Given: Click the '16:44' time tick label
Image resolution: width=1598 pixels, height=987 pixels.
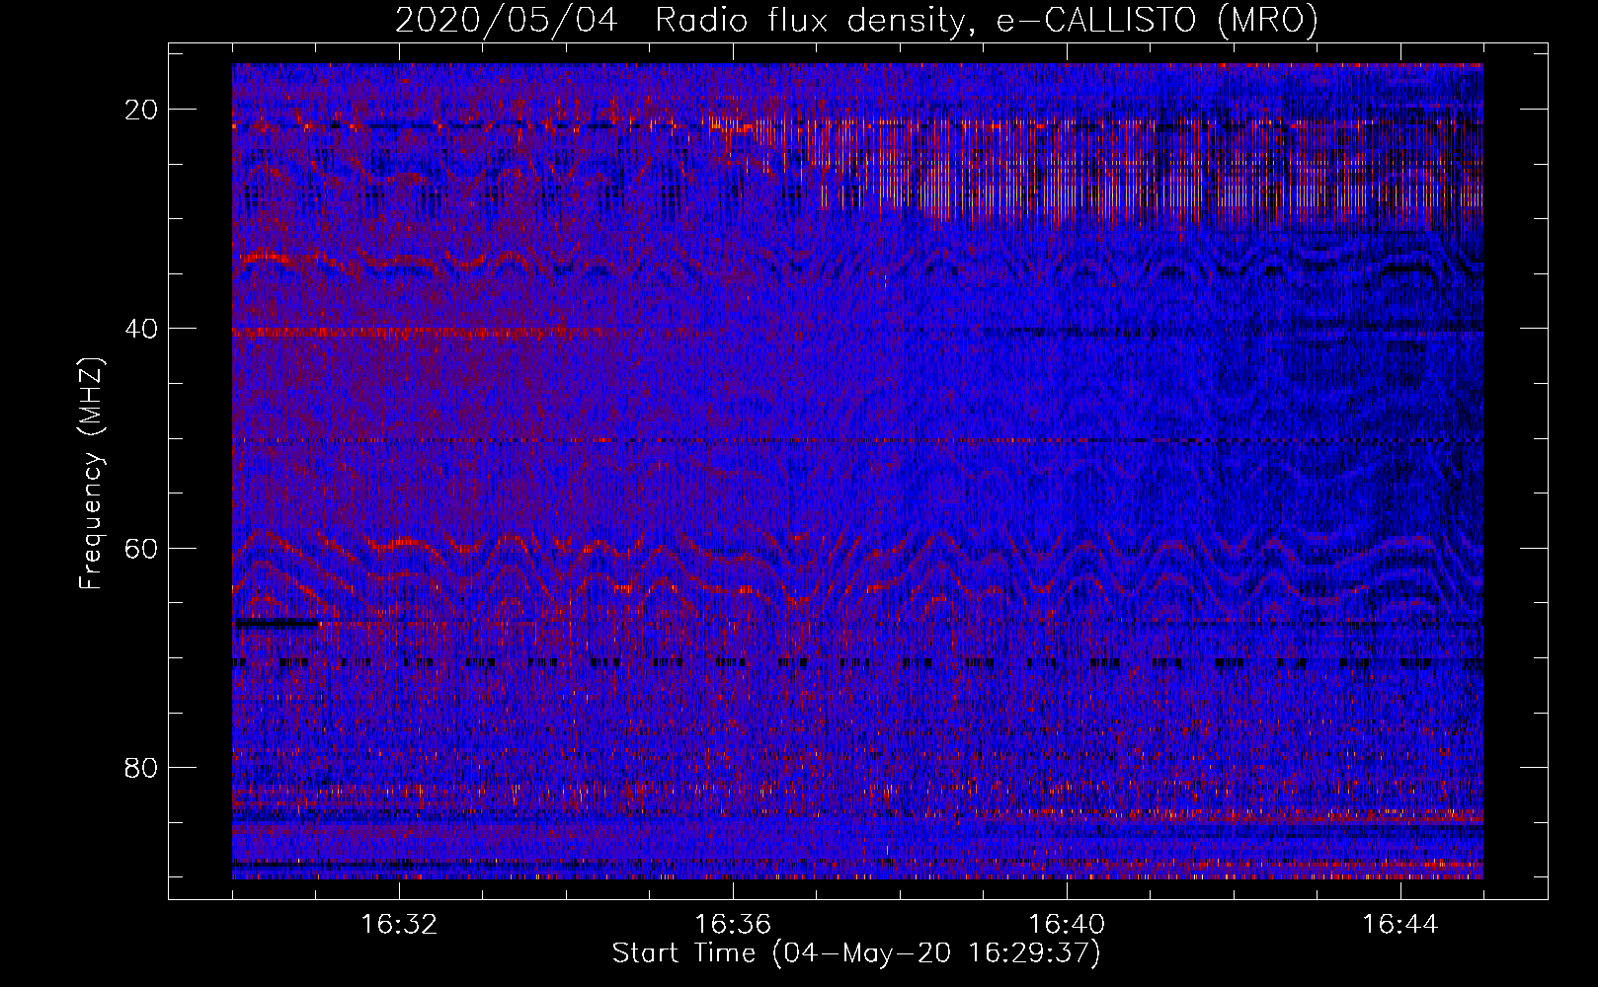Looking at the screenshot, I should (1400, 925).
